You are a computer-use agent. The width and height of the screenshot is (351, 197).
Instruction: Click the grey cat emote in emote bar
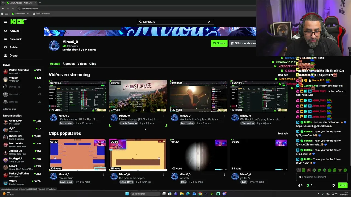[299, 170]
